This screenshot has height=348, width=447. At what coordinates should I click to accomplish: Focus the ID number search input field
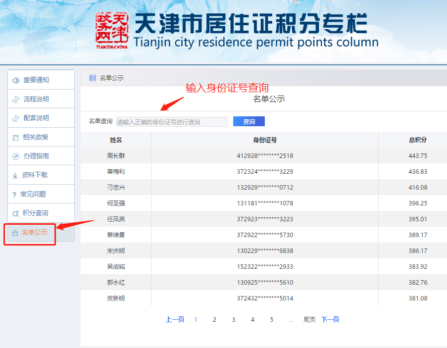[x=171, y=122]
